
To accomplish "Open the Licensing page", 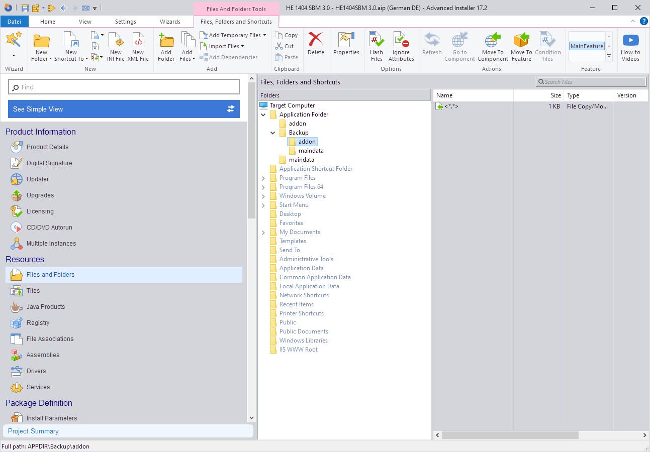I will tap(40, 211).
